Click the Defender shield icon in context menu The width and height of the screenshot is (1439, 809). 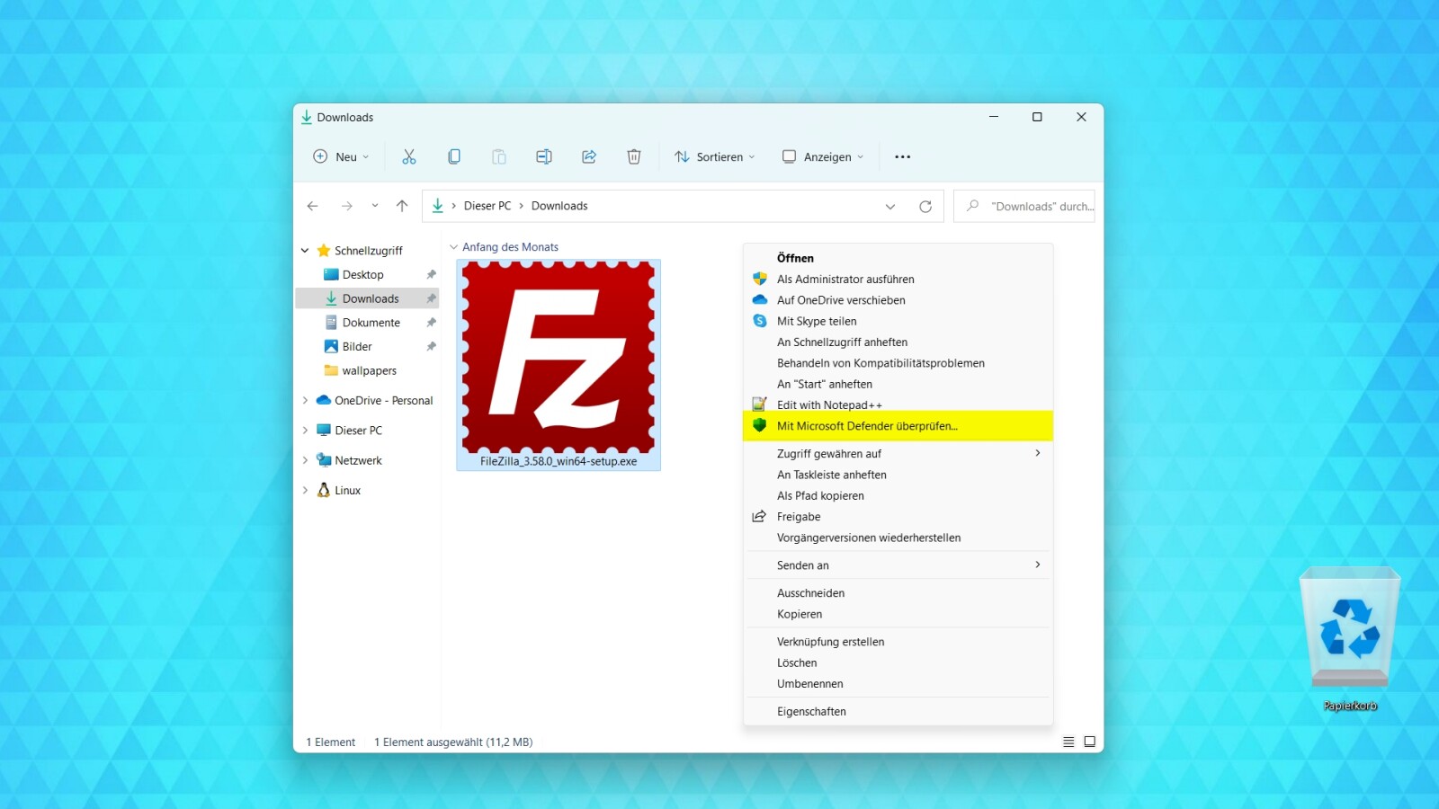click(x=760, y=426)
